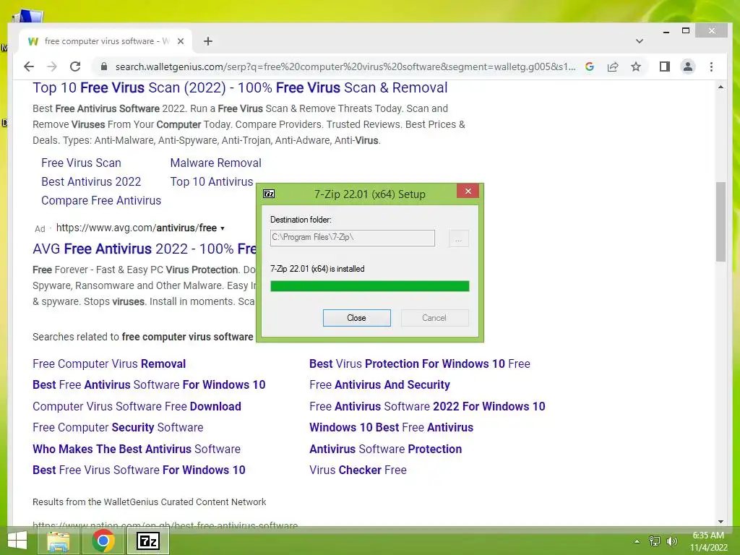
Task: Open Best Virus Protection For Windows 10 Free
Action: pyautogui.click(x=420, y=364)
